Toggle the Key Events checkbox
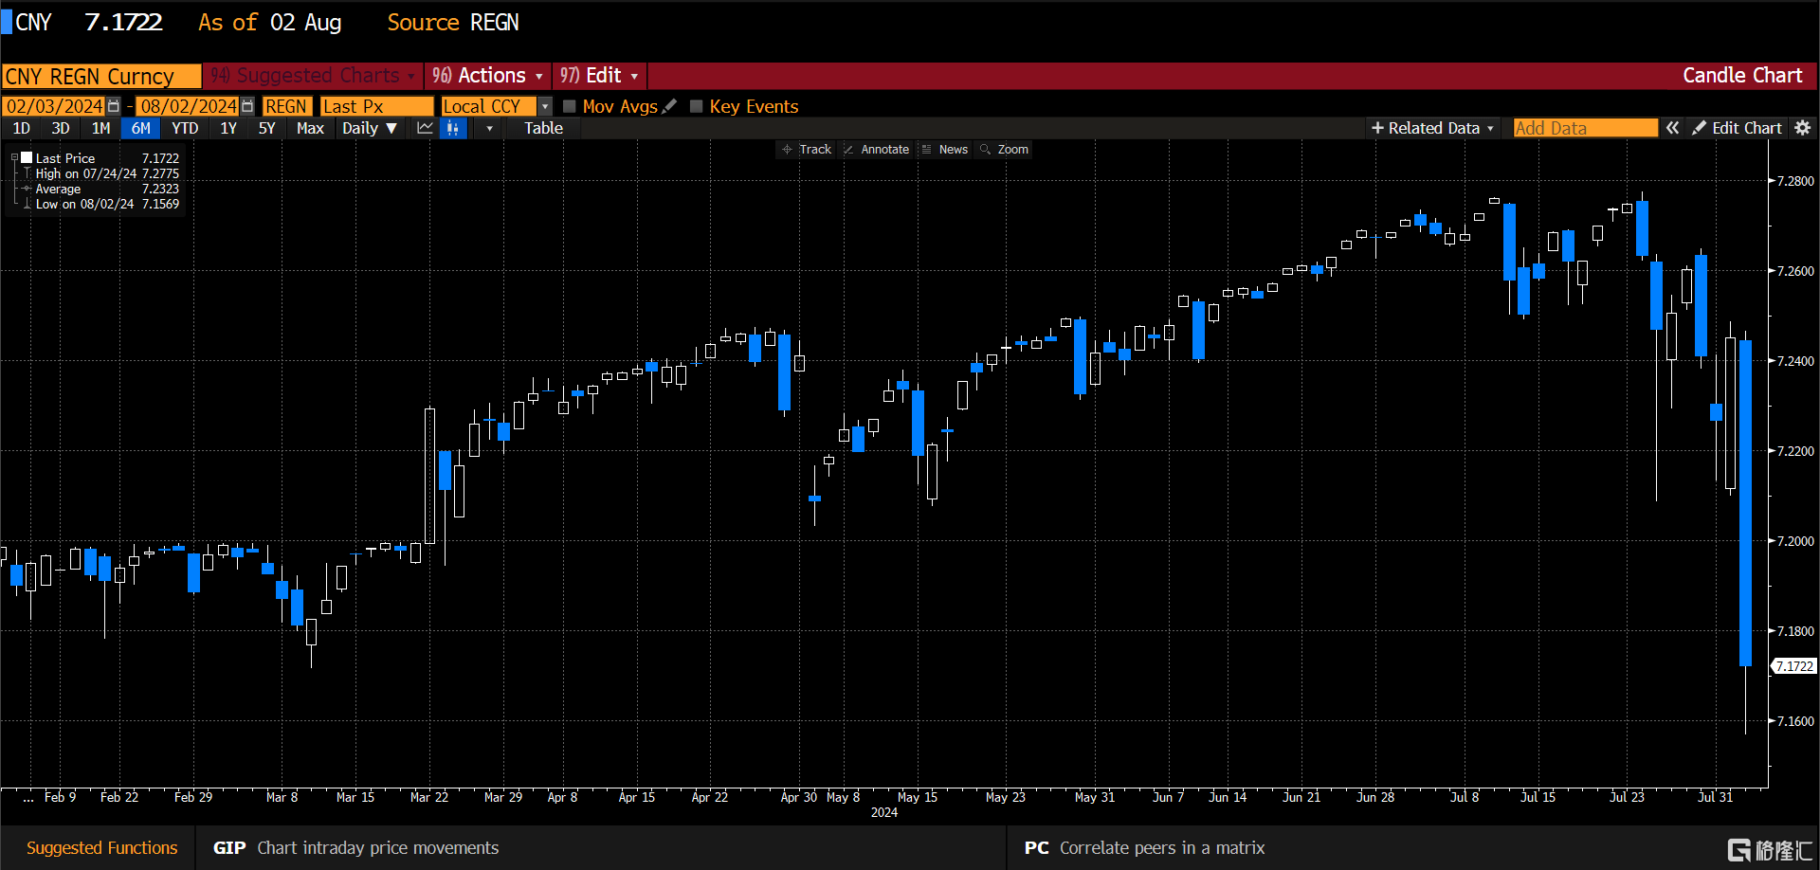The height and width of the screenshot is (870, 1820). (x=696, y=106)
